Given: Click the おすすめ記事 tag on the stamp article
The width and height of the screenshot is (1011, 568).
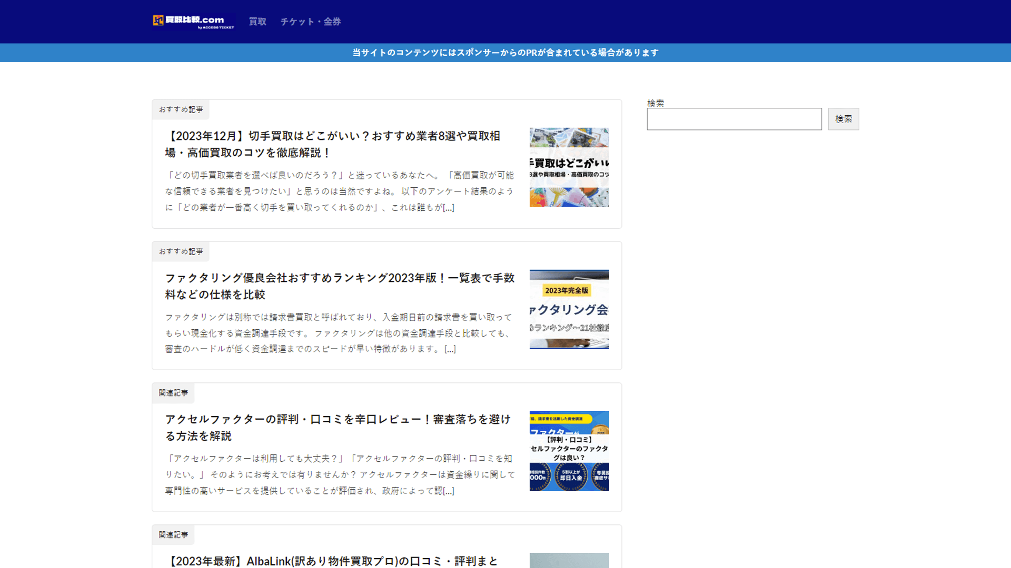Looking at the screenshot, I should (181, 109).
